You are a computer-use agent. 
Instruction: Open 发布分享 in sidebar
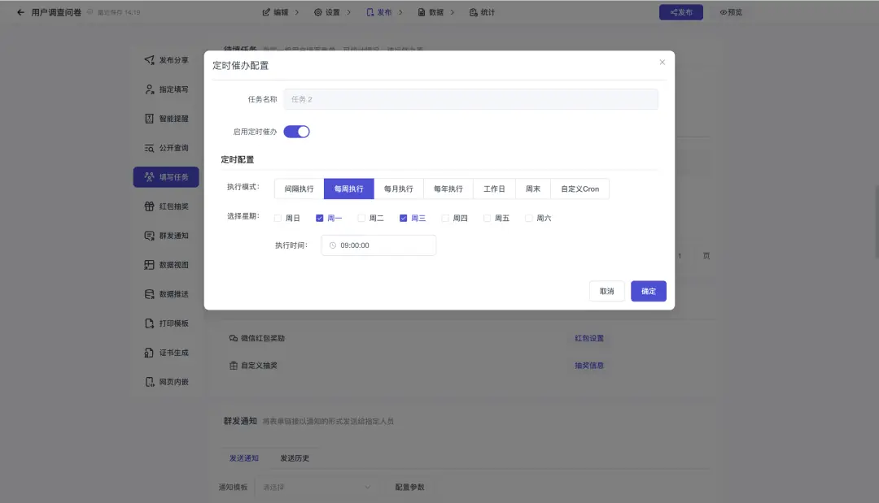click(166, 60)
